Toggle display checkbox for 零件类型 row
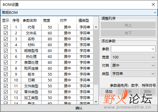 [6, 92]
